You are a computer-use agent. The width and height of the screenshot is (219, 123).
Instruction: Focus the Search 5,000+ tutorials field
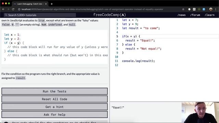click(40, 15)
